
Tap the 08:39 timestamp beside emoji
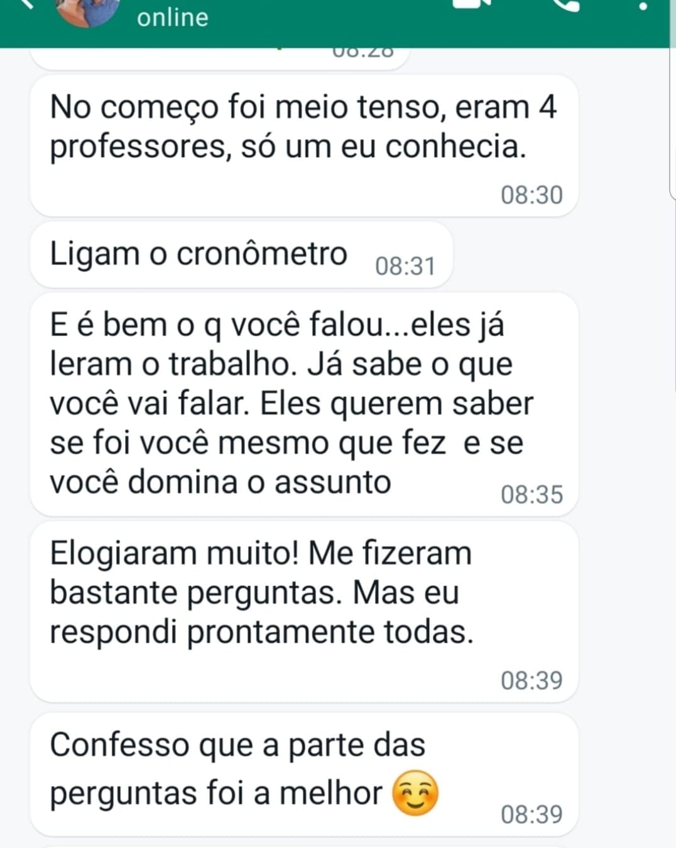(x=532, y=815)
